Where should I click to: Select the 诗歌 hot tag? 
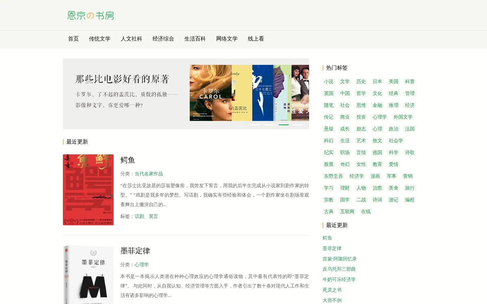pyautogui.click(x=410, y=152)
